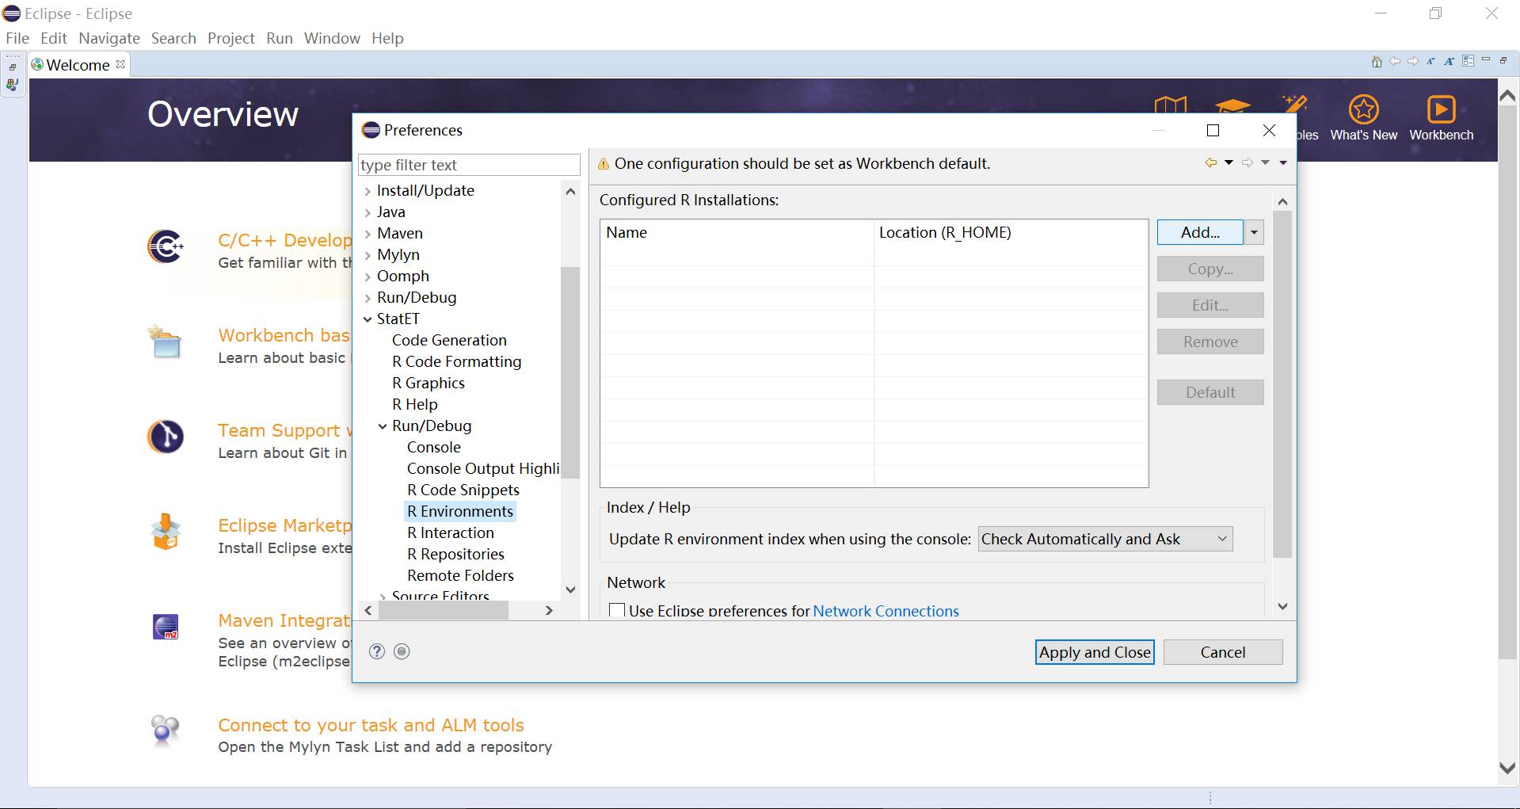The image size is (1520, 809).
Task: Click in the type filter text field
Action: point(469,165)
